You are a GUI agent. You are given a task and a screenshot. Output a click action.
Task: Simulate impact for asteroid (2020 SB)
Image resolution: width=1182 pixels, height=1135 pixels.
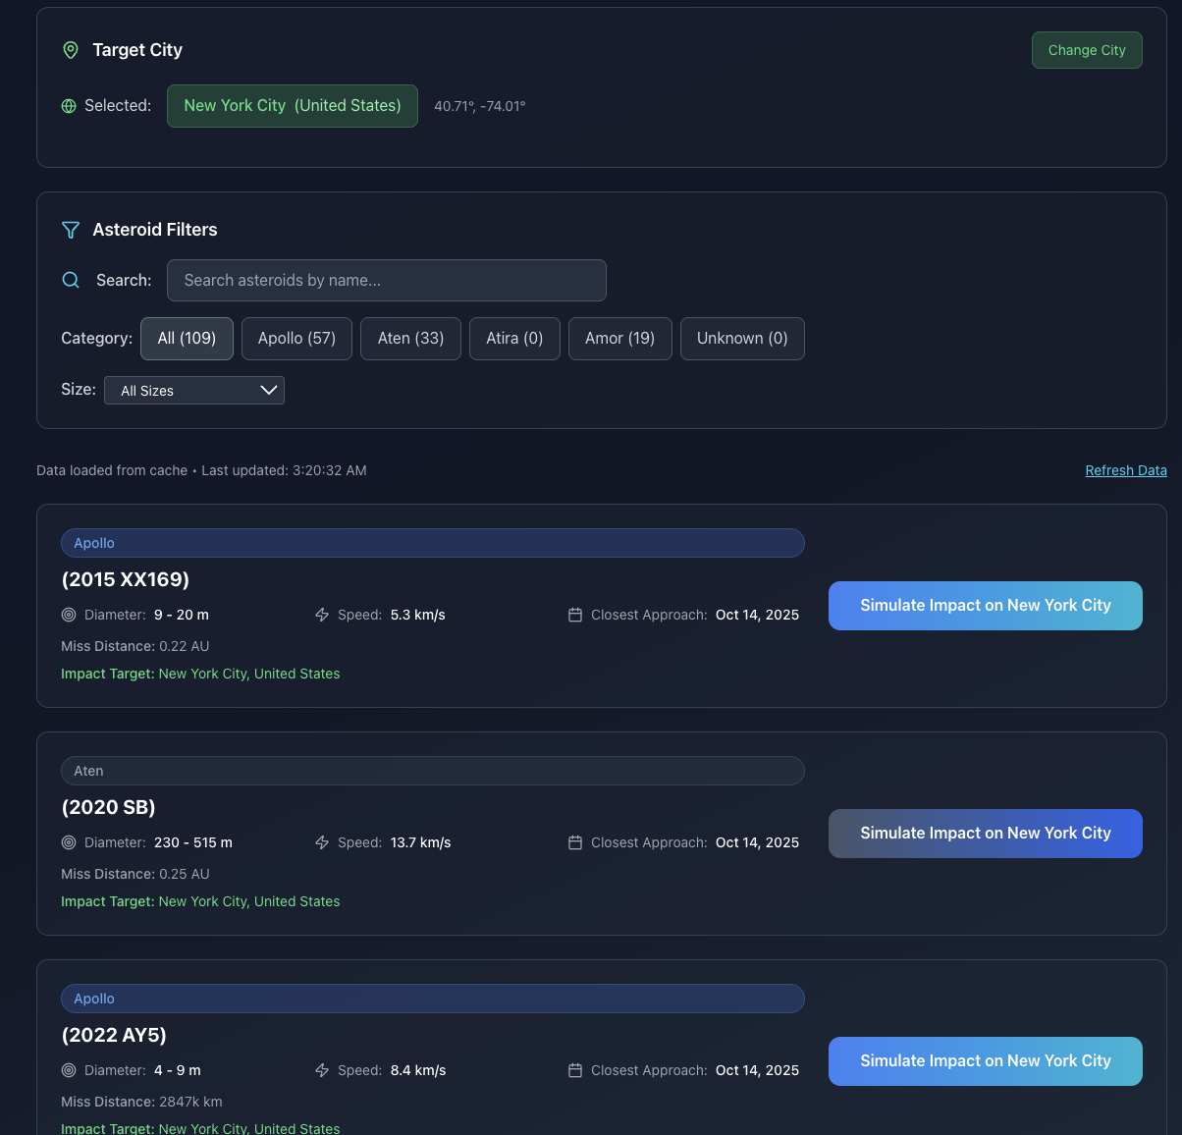coord(986,834)
